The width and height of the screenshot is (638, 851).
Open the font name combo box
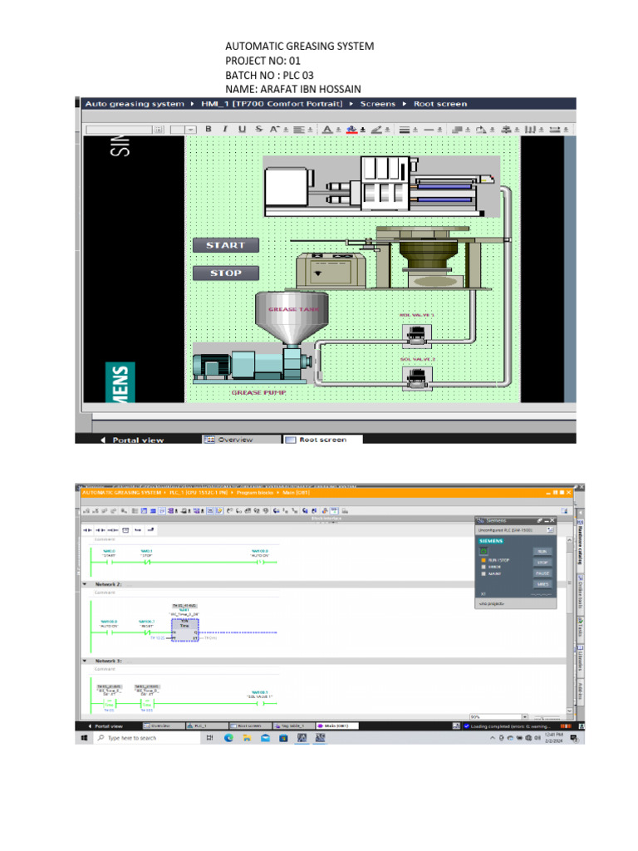(x=125, y=130)
